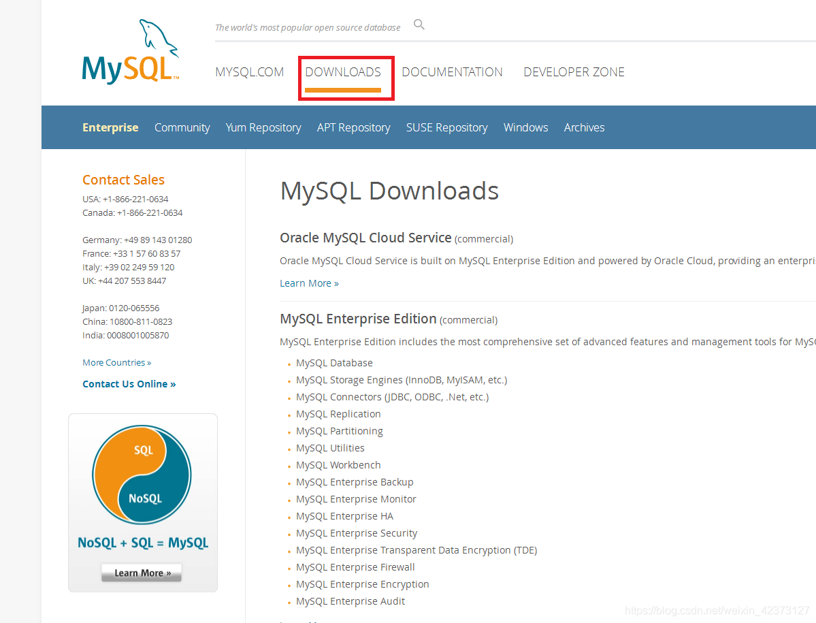Click Learn More button under NoSQL banner
This screenshot has width=816, height=623.
142,573
